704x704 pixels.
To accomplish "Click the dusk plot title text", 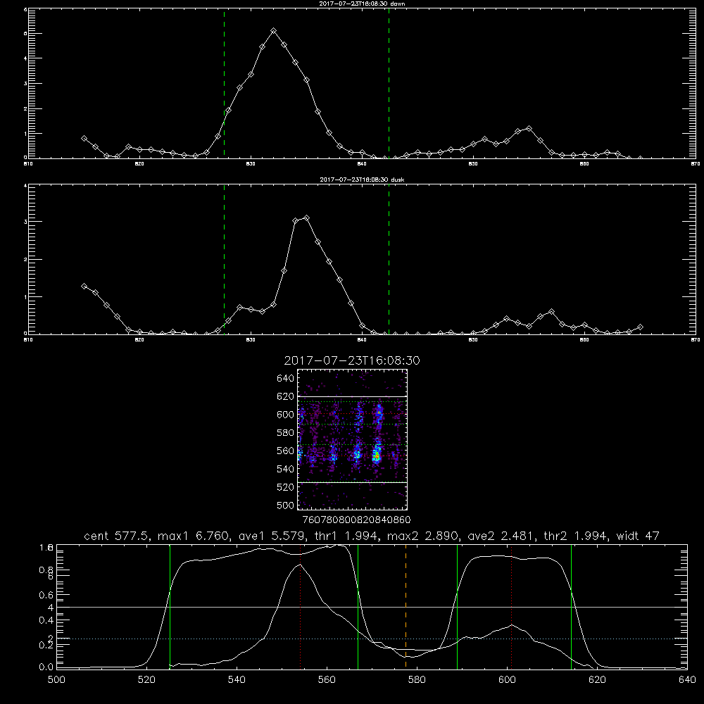I will pyautogui.click(x=362, y=180).
